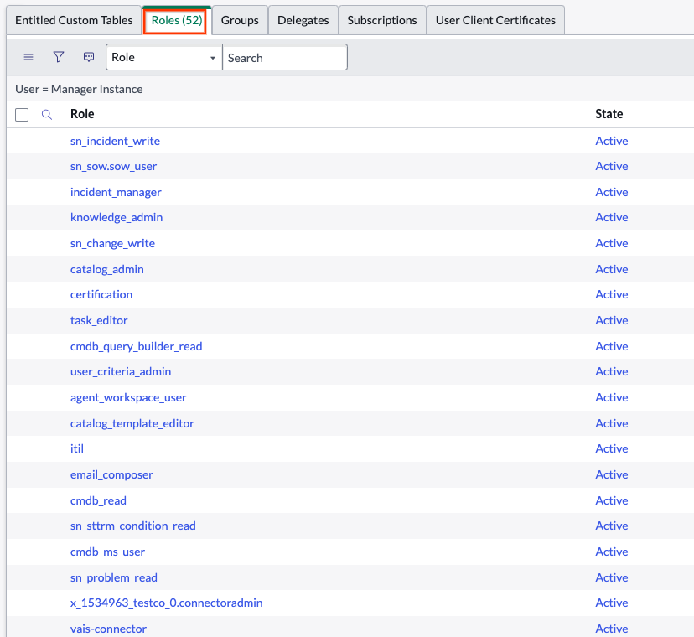694x637 pixels.
Task: Expand the Role search field dropdown
Action: pos(163,58)
